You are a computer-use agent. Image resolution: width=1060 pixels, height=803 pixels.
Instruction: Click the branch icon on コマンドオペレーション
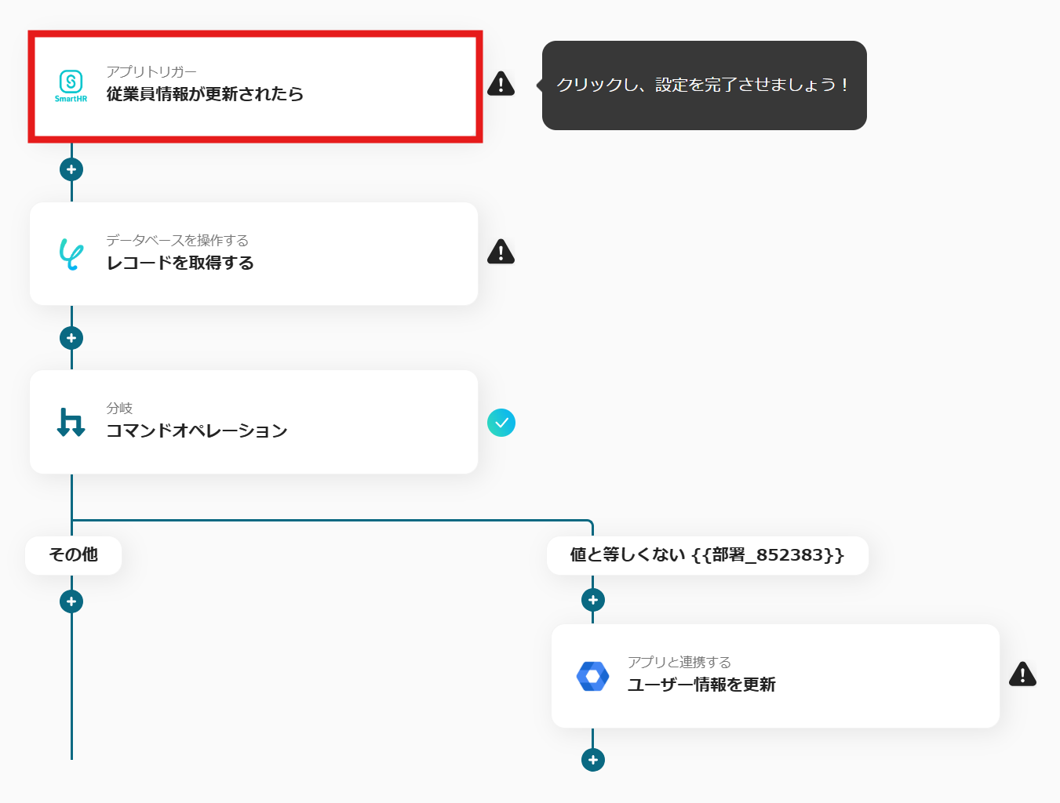(x=71, y=422)
